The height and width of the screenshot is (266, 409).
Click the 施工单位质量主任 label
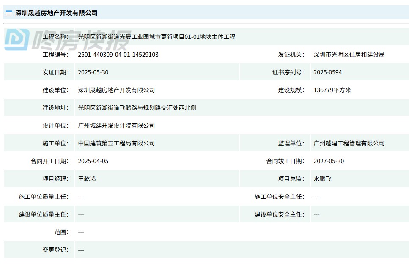coord(44,197)
